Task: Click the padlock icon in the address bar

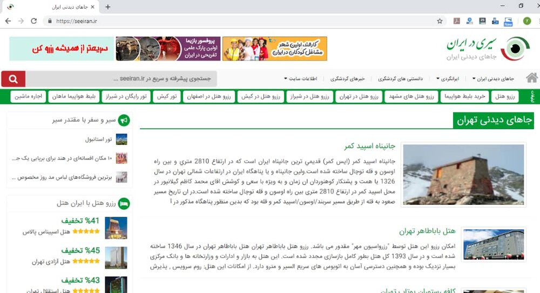Action: (50, 21)
